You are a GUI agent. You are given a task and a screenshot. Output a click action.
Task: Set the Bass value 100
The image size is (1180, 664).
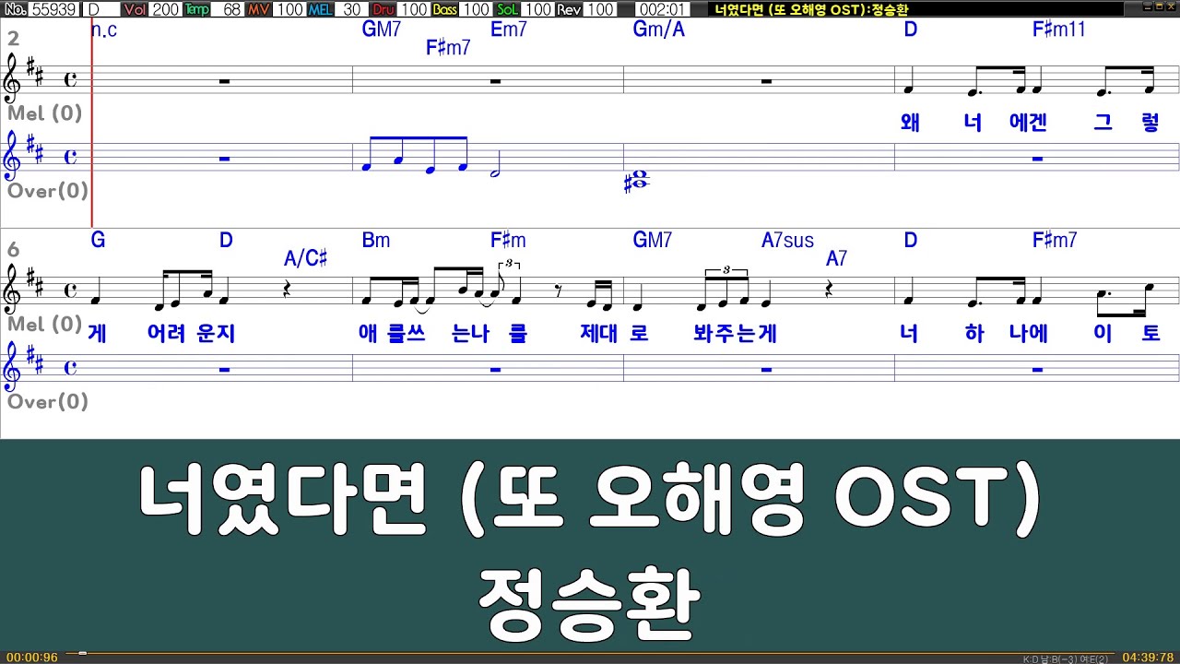point(476,9)
